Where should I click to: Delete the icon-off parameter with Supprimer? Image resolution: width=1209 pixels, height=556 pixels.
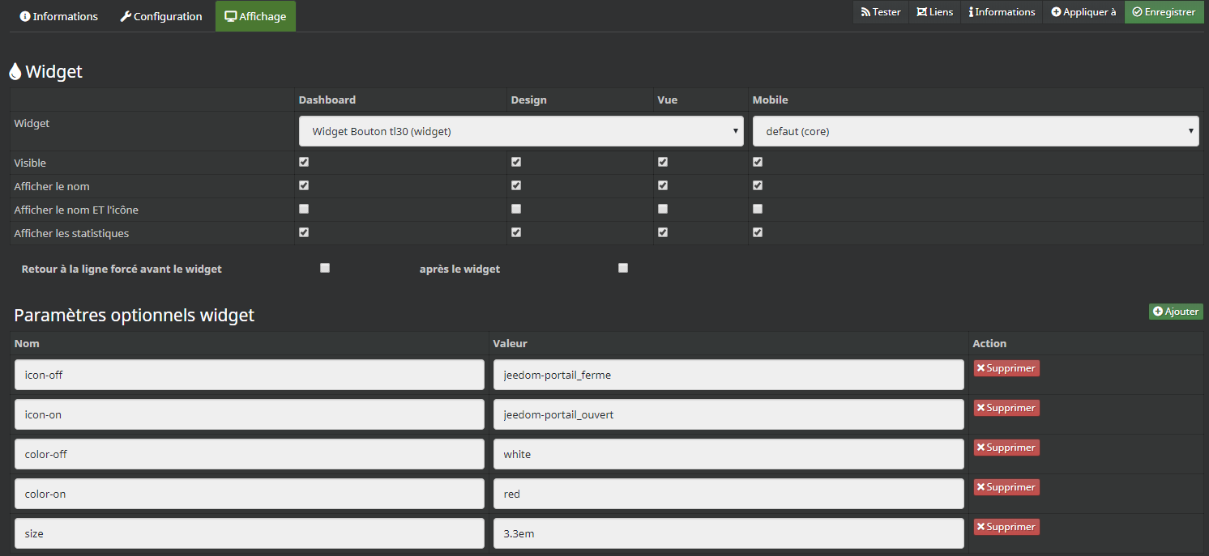1006,368
